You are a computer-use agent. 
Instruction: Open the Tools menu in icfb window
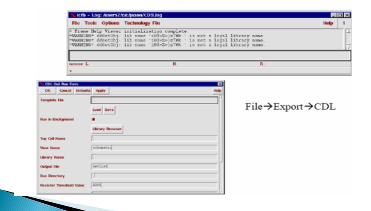pyautogui.click(x=91, y=23)
